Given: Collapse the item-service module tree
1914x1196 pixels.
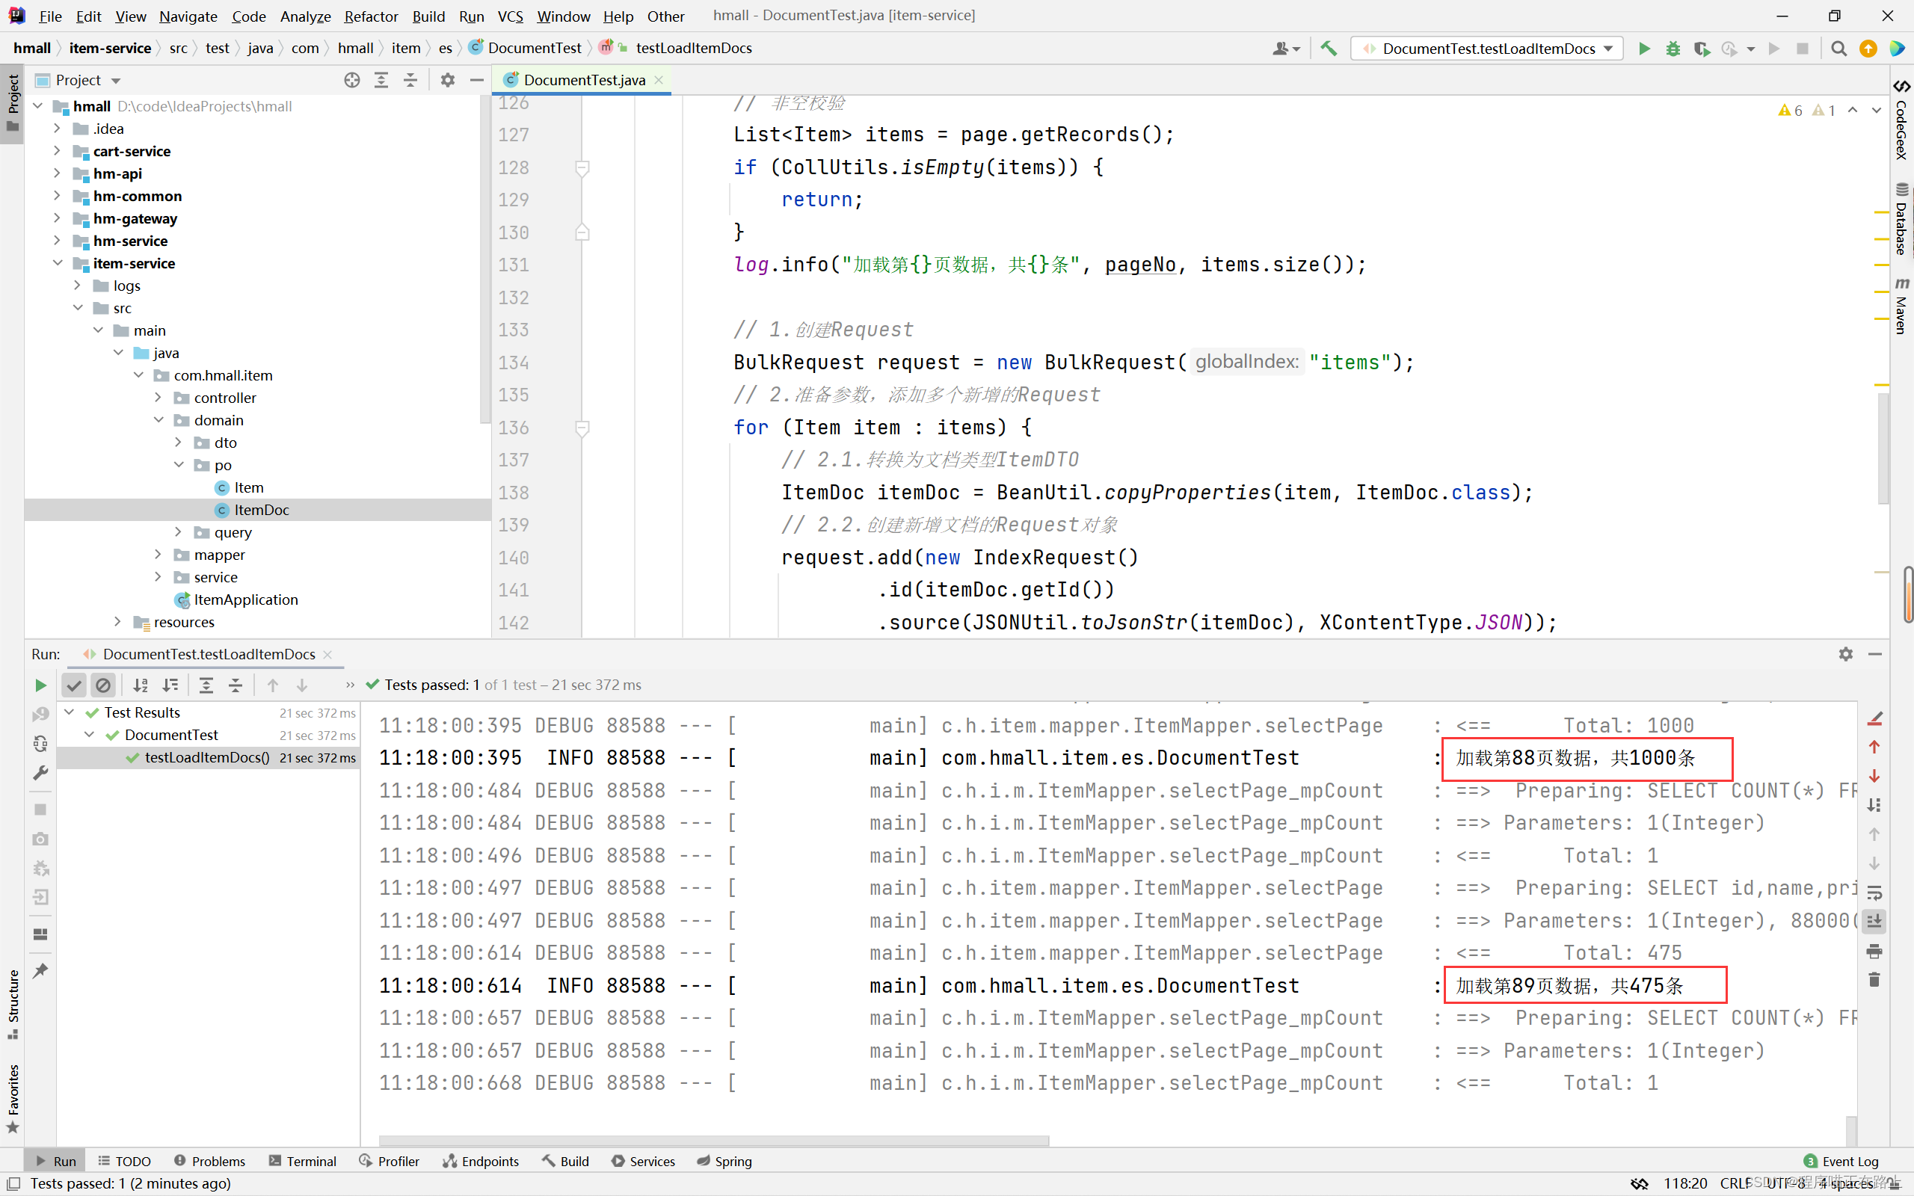Looking at the screenshot, I should tap(57, 263).
